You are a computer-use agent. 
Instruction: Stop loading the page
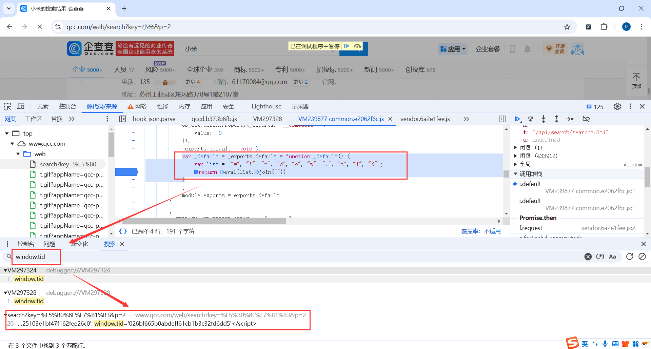tap(40, 27)
